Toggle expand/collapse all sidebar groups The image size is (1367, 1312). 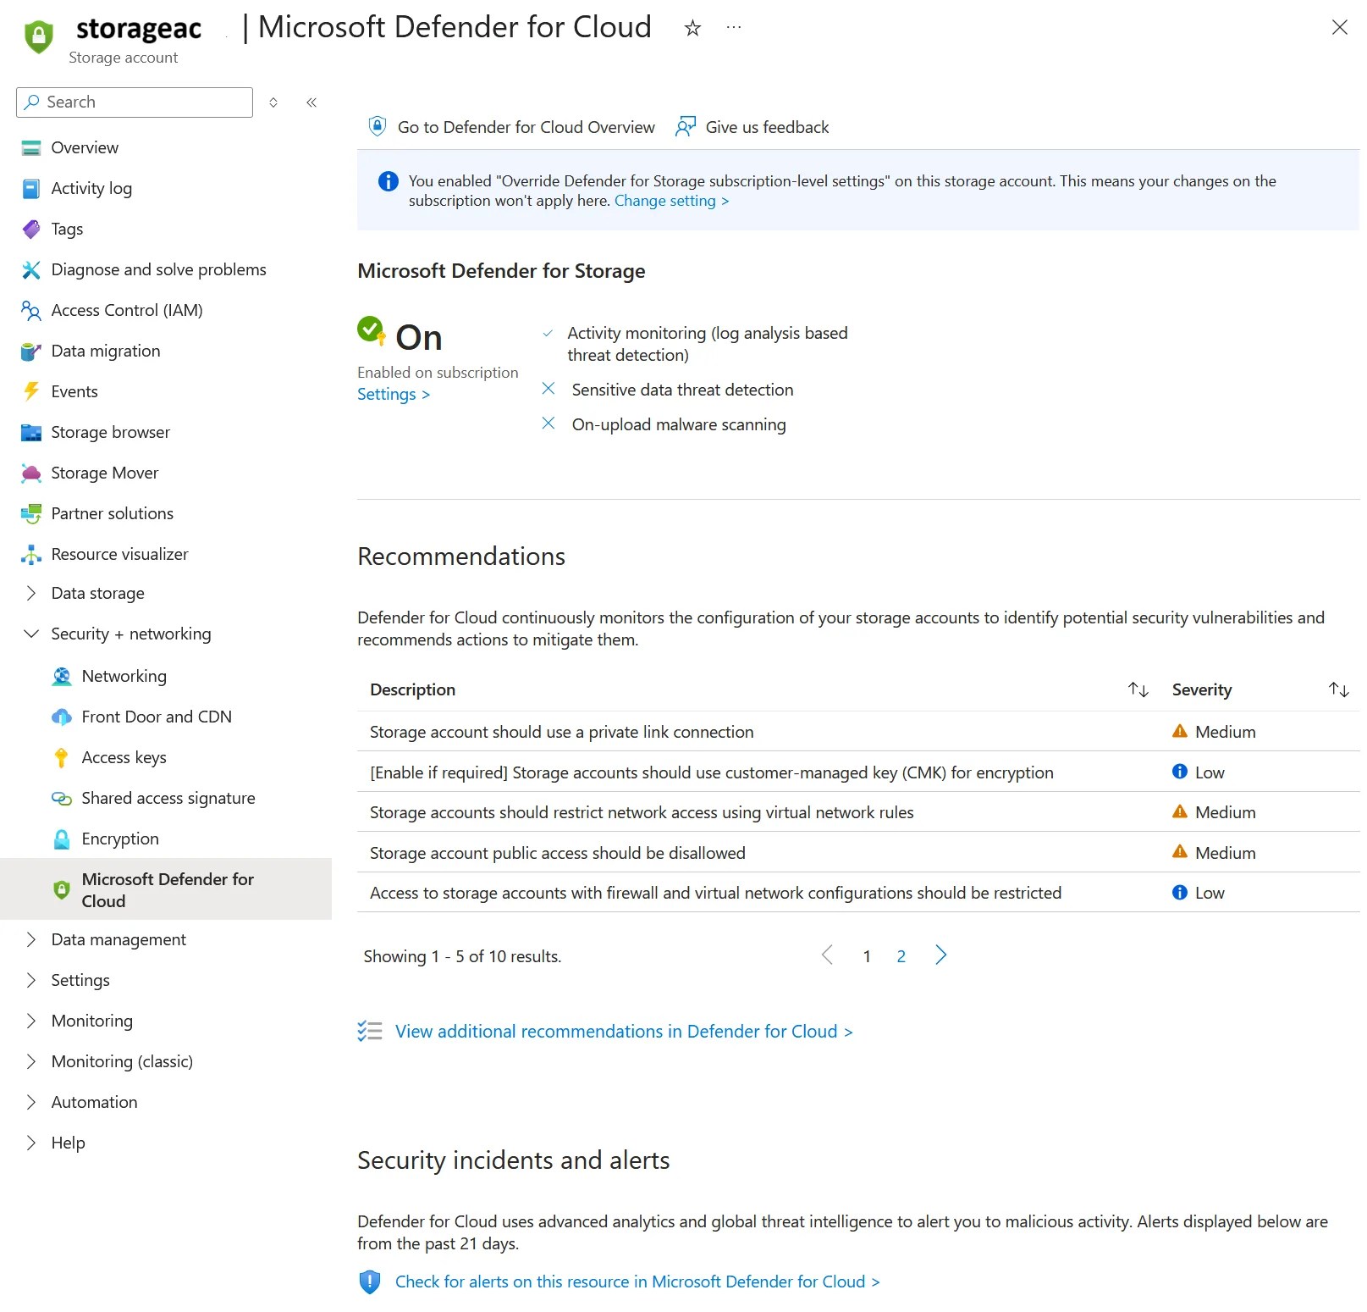click(x=273, y=102)
